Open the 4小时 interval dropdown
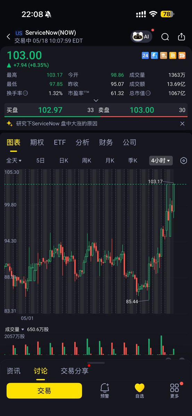Screen dimensions: 192x416 [161, 161]
